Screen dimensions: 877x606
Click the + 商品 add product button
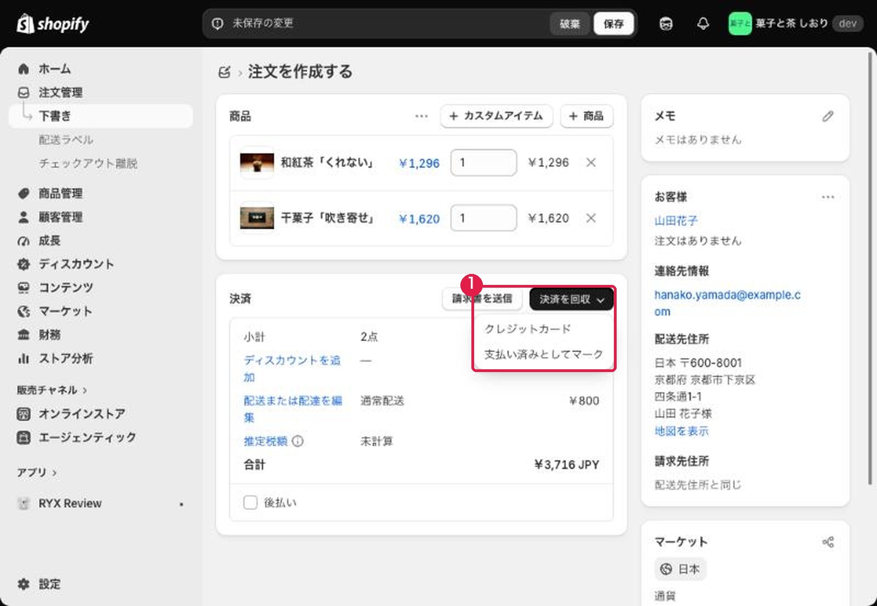[586, 116]
